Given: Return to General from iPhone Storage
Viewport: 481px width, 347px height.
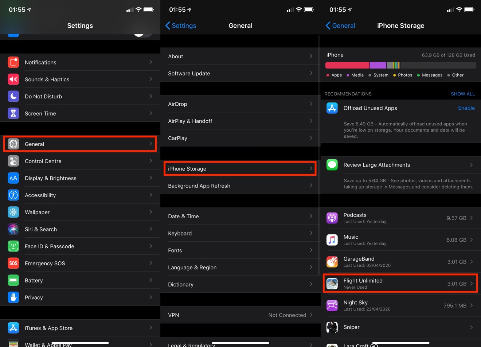Looking at the screenshot, I should pyautogui.click(x=340, y=26).
